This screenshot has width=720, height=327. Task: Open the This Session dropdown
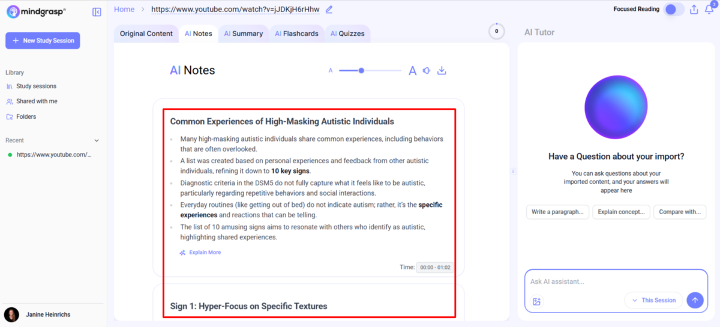click(653, 300)
